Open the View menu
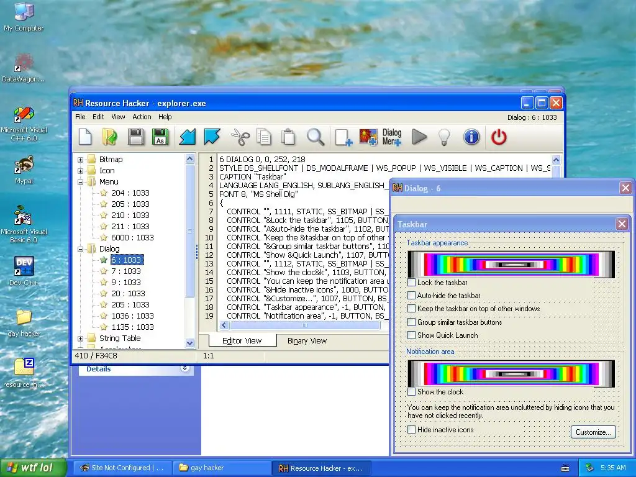The height and width of the screenshot is (477, 636). [118, 117]
